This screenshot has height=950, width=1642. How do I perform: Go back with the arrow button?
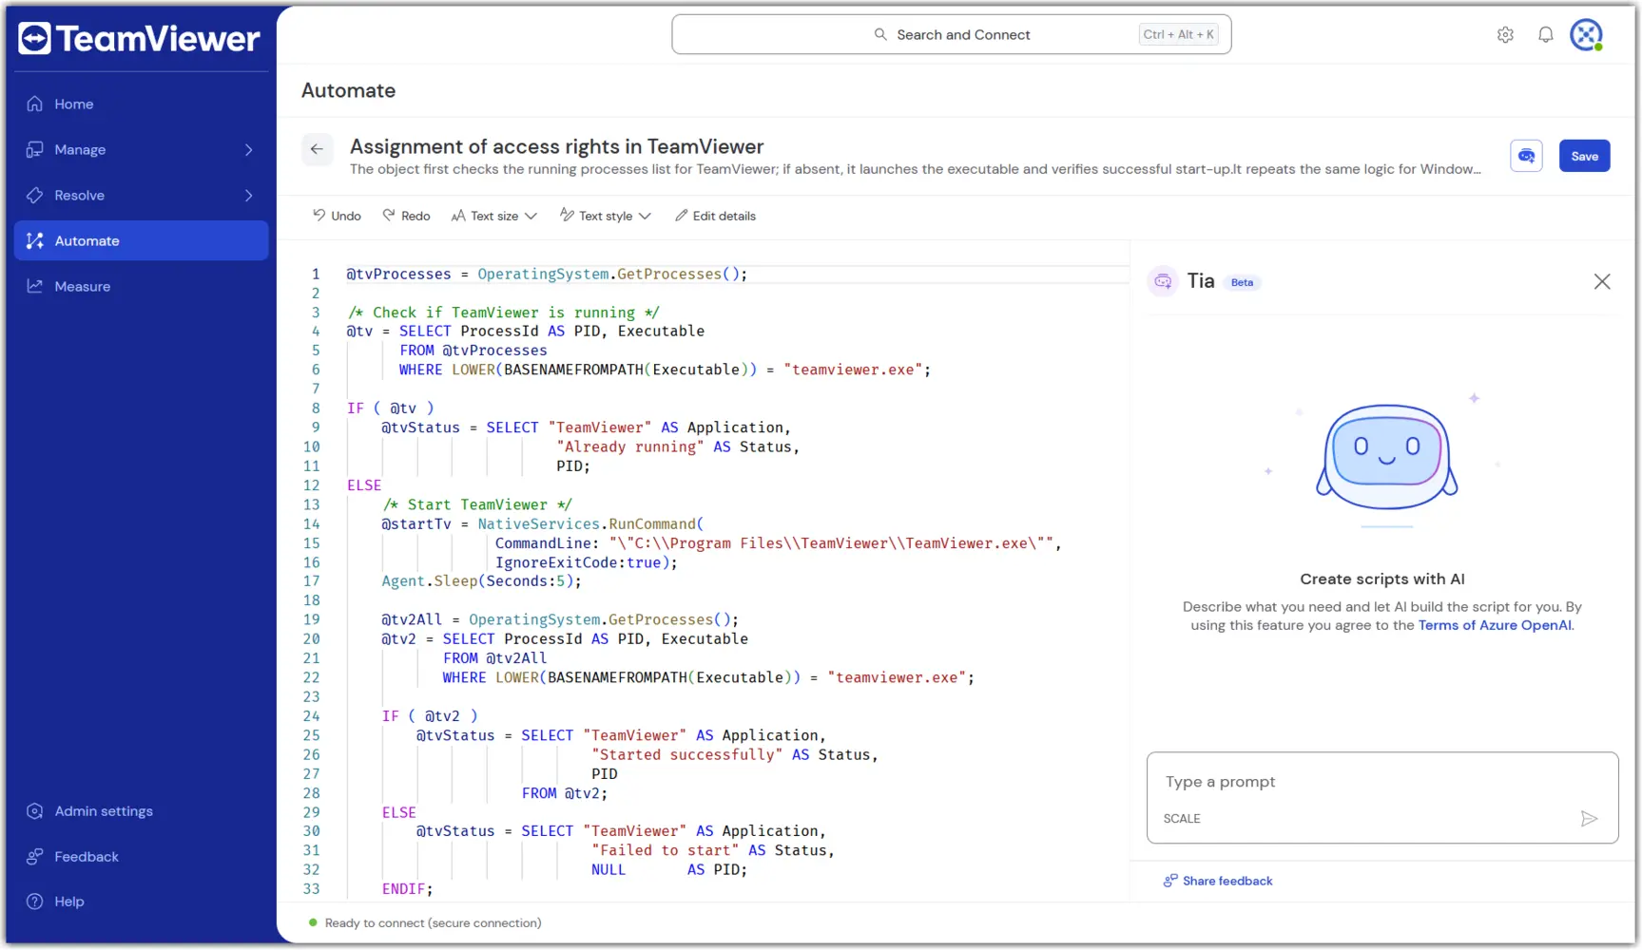coord(318,149)
